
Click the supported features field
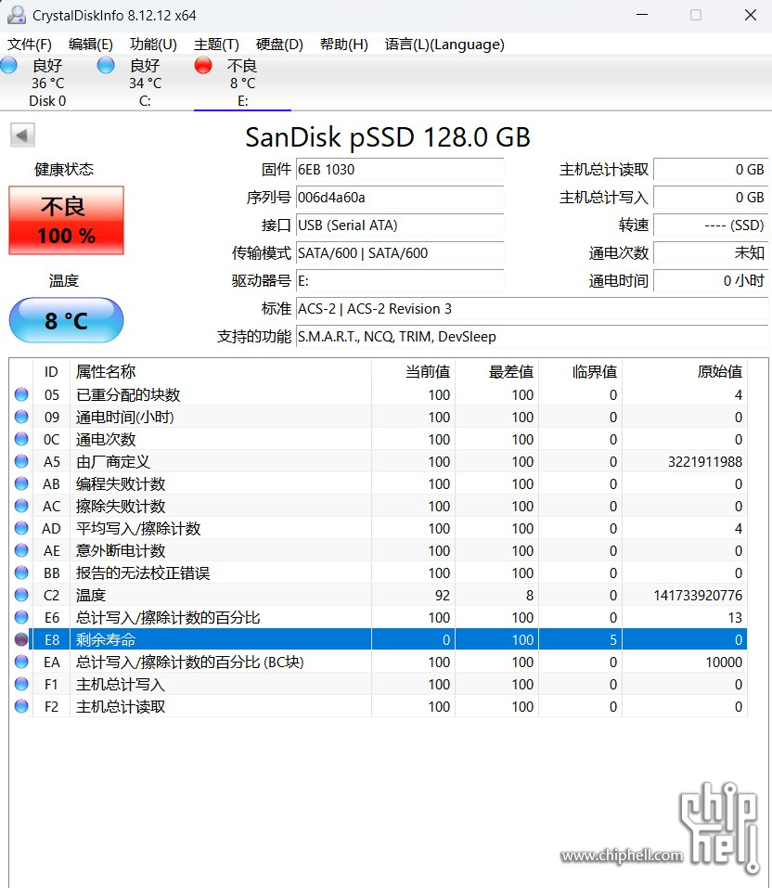pyautogui.click(x=533, y=337)
